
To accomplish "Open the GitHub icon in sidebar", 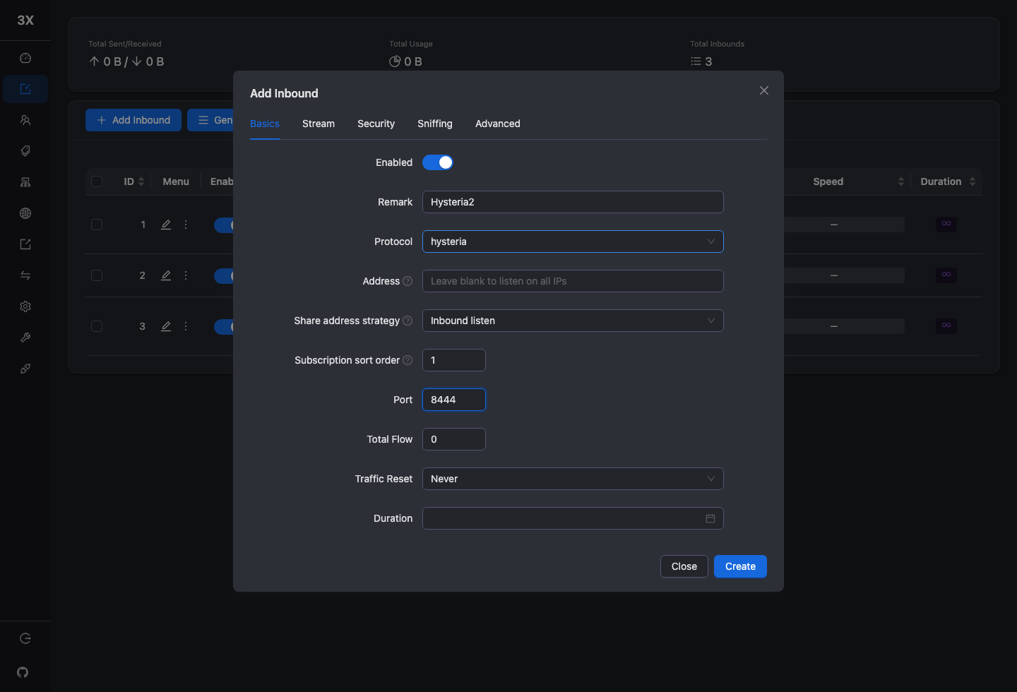I will tap(23, 672).
